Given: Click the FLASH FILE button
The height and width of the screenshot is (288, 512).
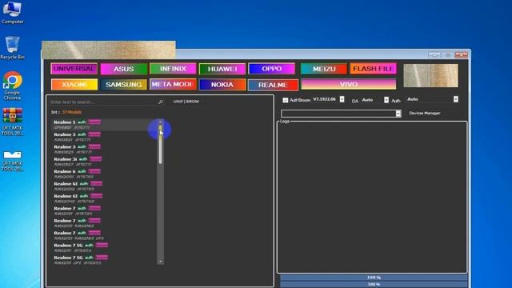Looking at the screenshot, I should tap(374, 69).
